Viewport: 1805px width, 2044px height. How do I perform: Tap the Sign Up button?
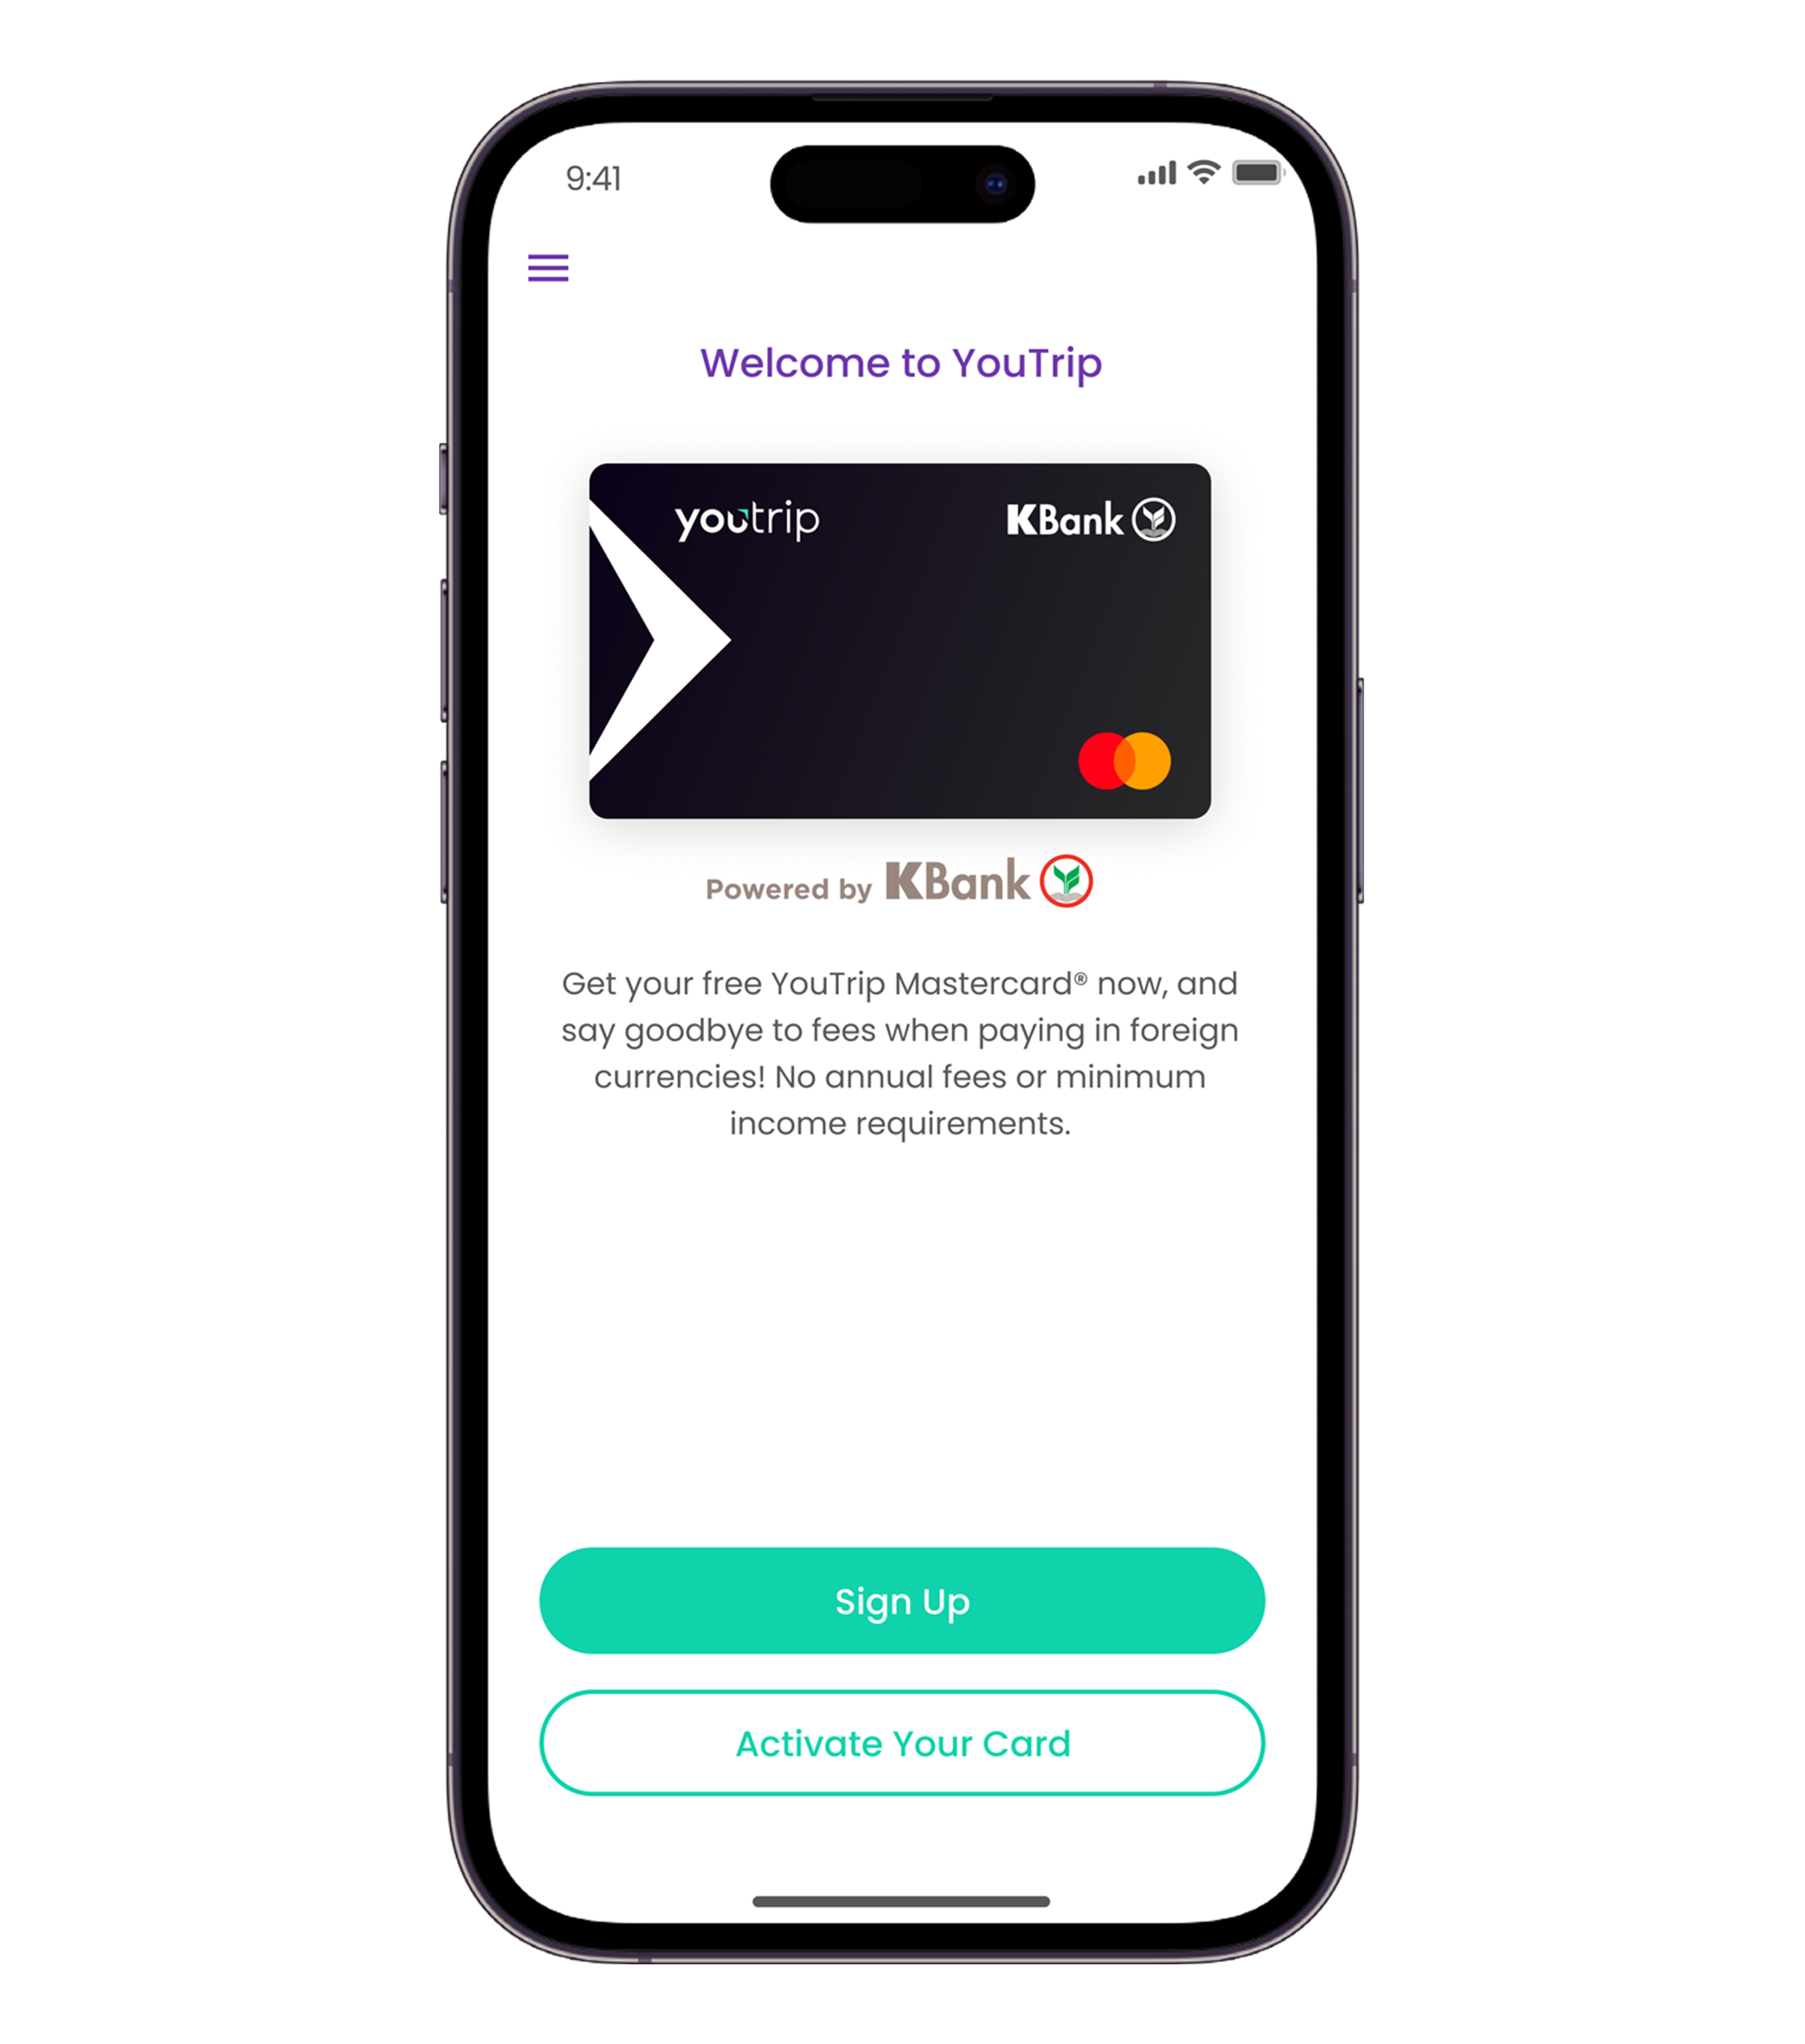point(901,1598)
